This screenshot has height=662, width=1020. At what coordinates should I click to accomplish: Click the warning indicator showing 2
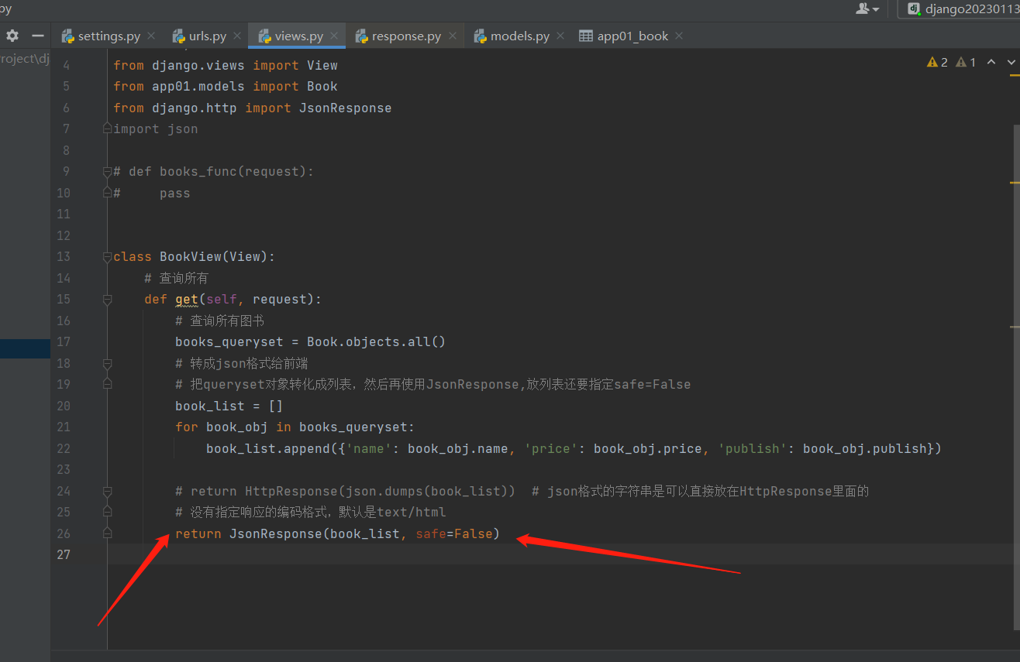pyautogui.click(x=937, y=62)
